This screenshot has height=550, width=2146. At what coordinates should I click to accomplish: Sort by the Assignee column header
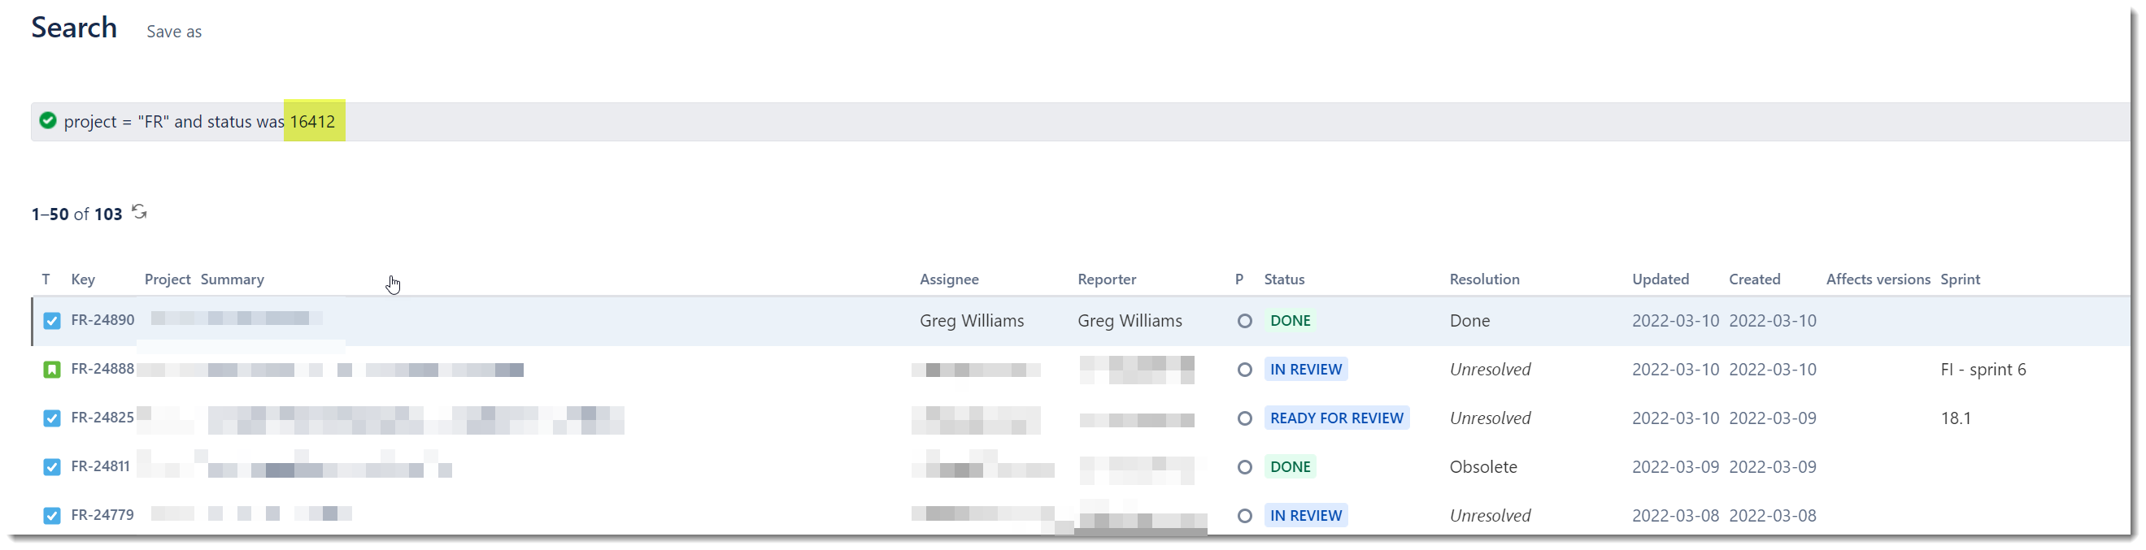949,279
